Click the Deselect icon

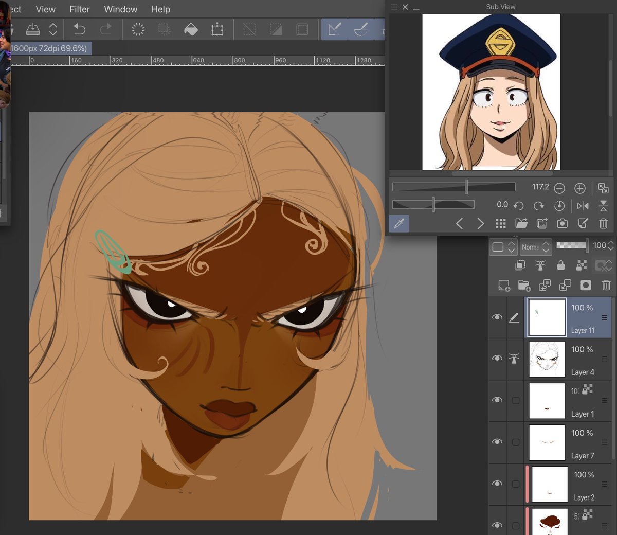pyautogui.click(x=249, y=29)
